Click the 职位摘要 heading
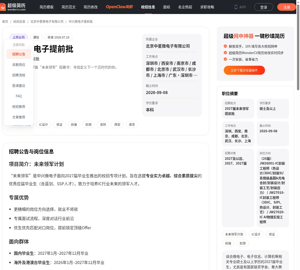Screen dimensions: 300x270 point(230,93)
